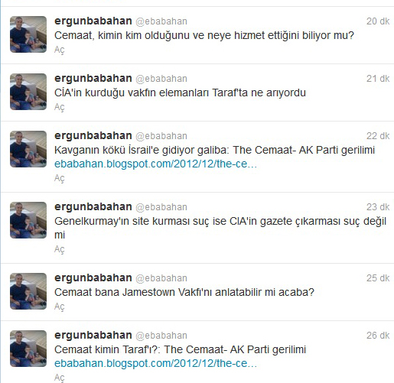Click Aç below the Kavganın kökü tweet
This screenshot has height=383, width=394.
click(x=60, y=178)
